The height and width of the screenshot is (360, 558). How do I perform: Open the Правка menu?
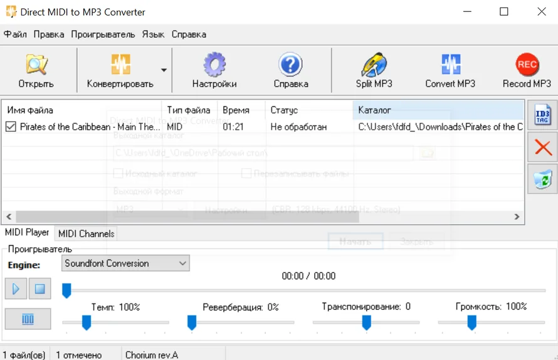(49, 34)
